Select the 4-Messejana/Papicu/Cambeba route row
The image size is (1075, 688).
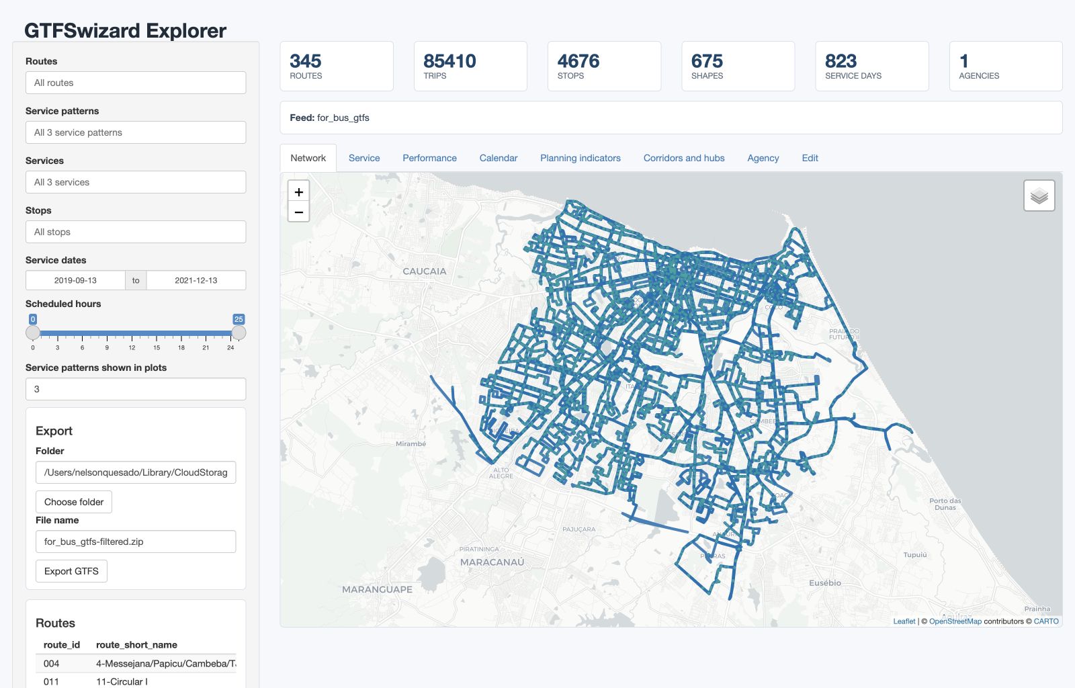click(136, 664)
